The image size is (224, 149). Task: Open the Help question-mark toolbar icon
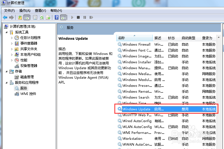56,17
